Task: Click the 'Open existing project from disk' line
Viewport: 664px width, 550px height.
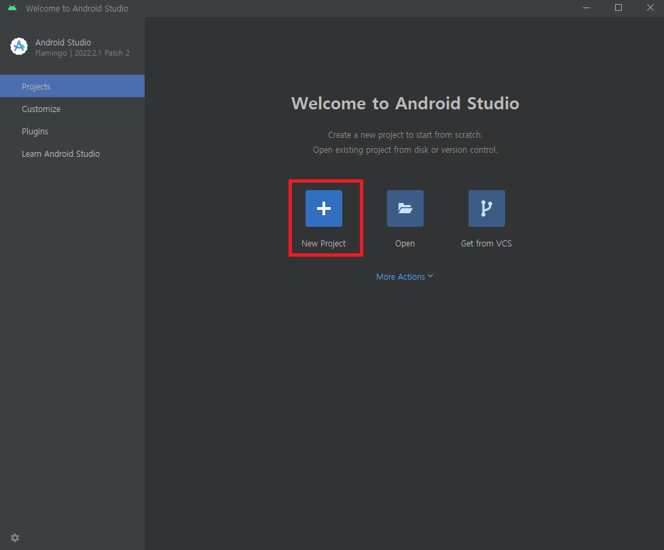Action: coord(405,150)
